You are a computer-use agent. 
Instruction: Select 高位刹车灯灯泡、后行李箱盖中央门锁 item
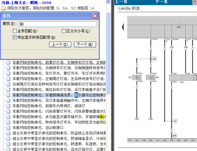[x=59, y=89]
